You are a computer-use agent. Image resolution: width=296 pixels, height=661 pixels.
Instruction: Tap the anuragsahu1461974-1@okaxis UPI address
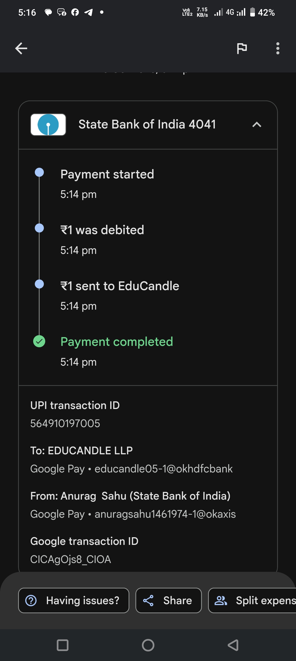tap(165, 514)
